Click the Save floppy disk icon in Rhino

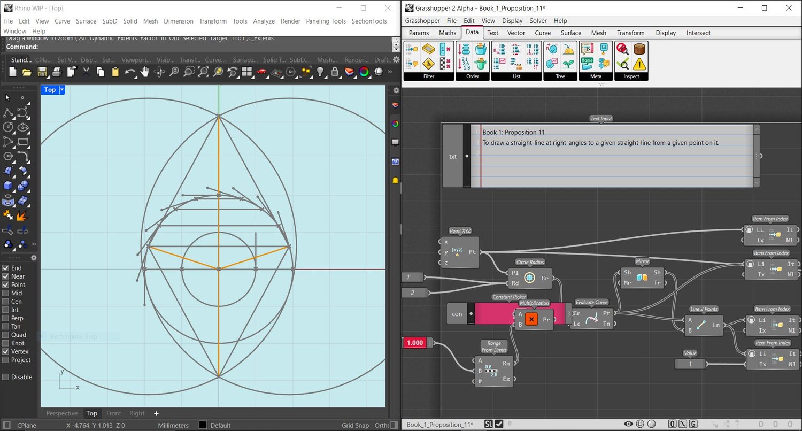42,72
